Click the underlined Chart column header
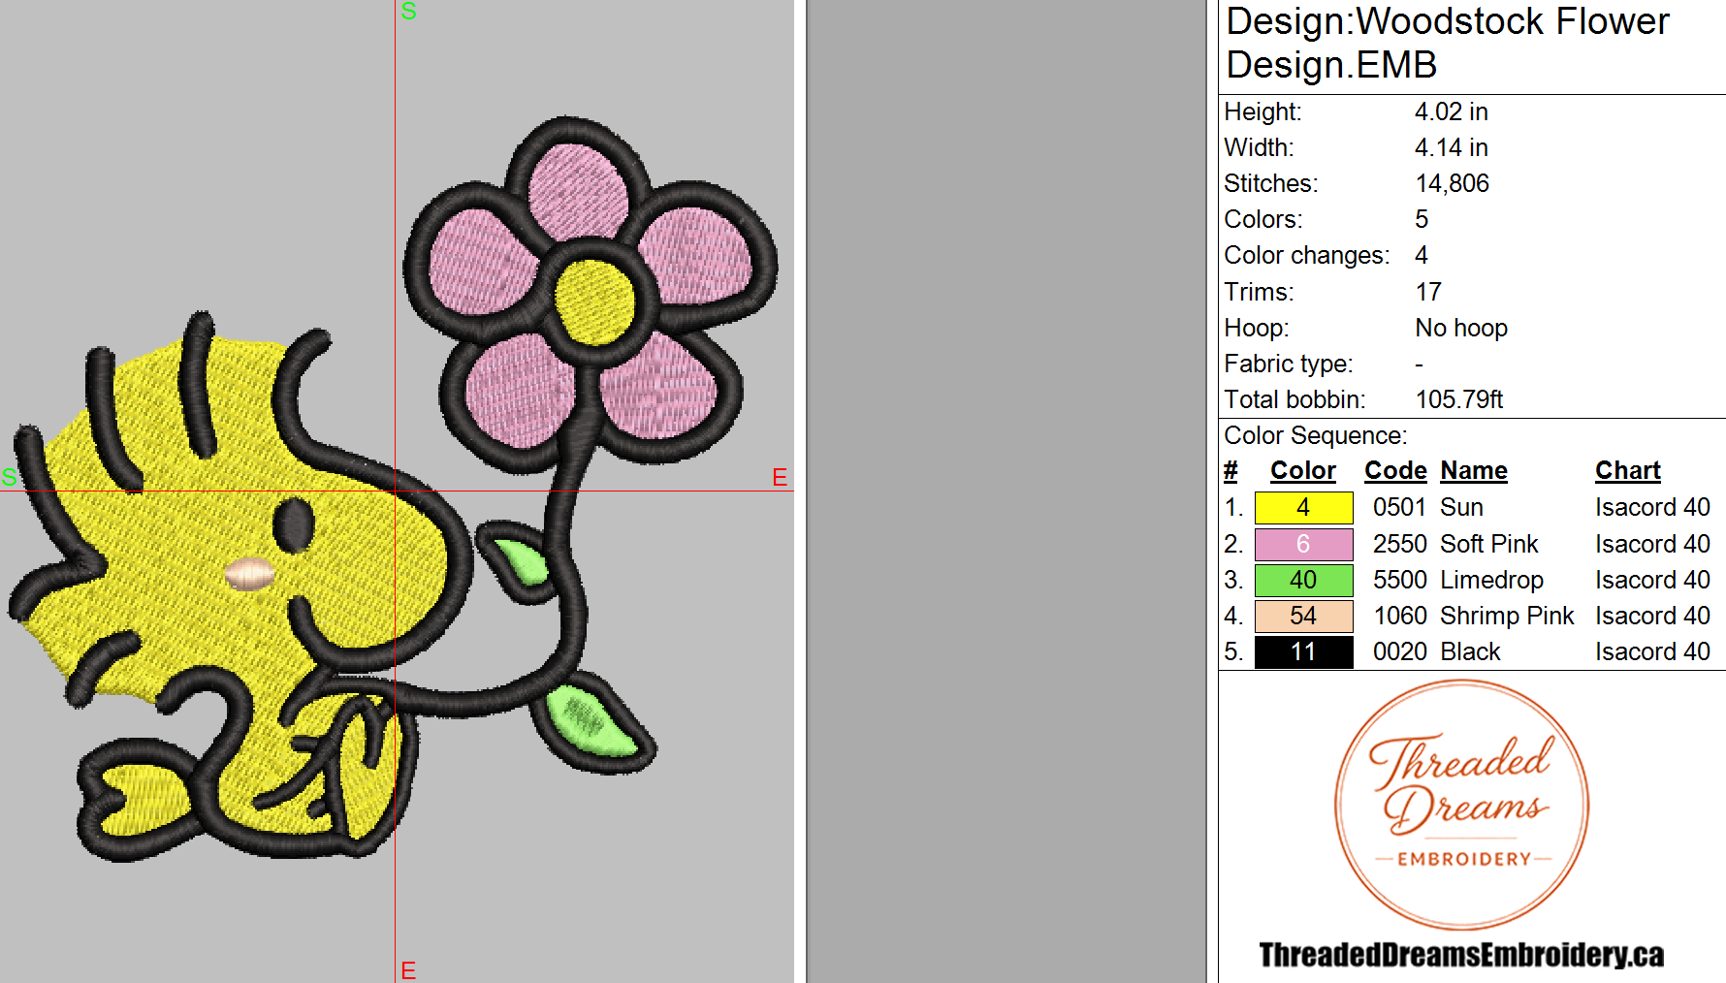This screenshot has height=983, width=1726. 1628,471
